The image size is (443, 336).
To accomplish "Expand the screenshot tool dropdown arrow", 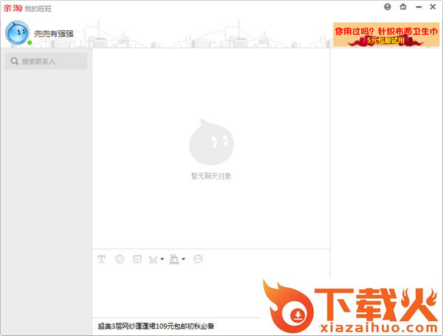I will pyautogui.click(x=162, y=259).
